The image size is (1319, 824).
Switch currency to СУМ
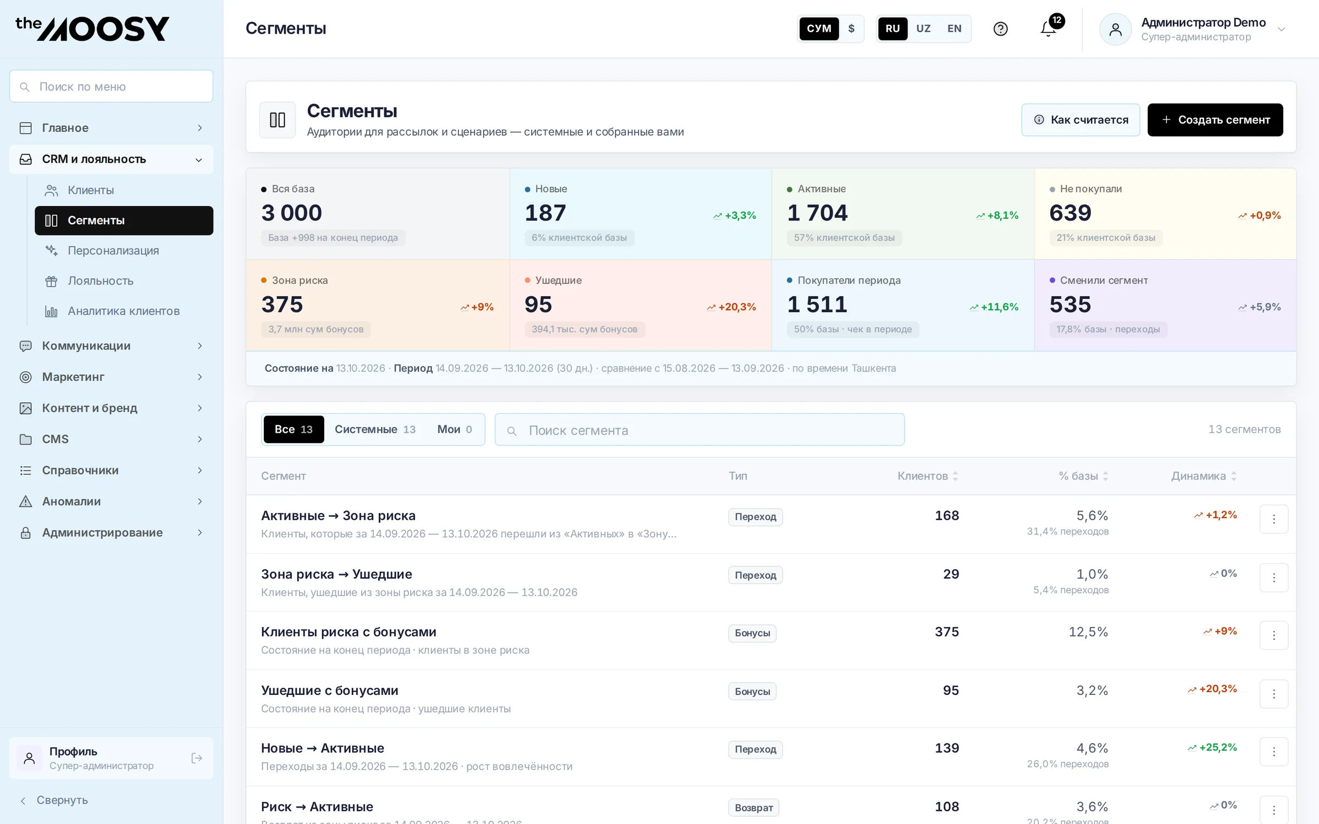819,29
